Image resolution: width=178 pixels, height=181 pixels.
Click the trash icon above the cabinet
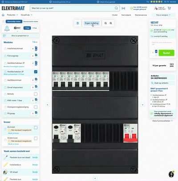tap(77, 23)
